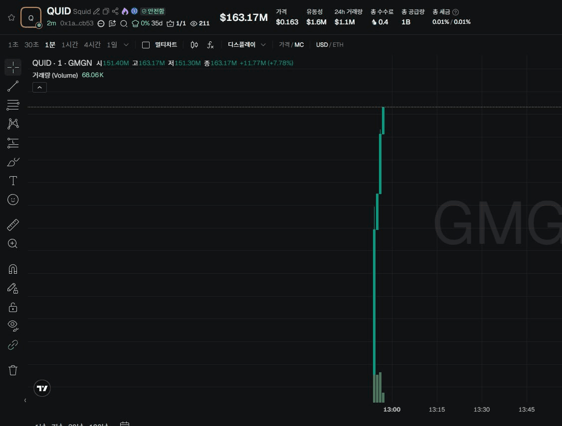Click the 총 공급량 value 1B
Image resolution: width=562 pixels, height=426 pixels.
click(x=406, y=22)
